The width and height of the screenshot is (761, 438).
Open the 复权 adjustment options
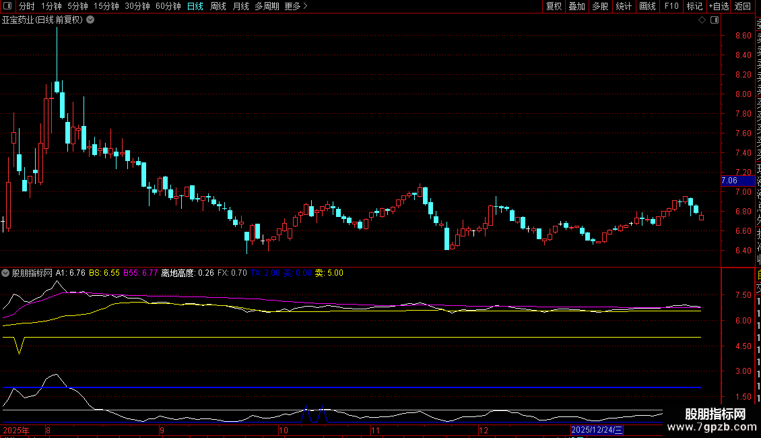click(x=554, y=6)
